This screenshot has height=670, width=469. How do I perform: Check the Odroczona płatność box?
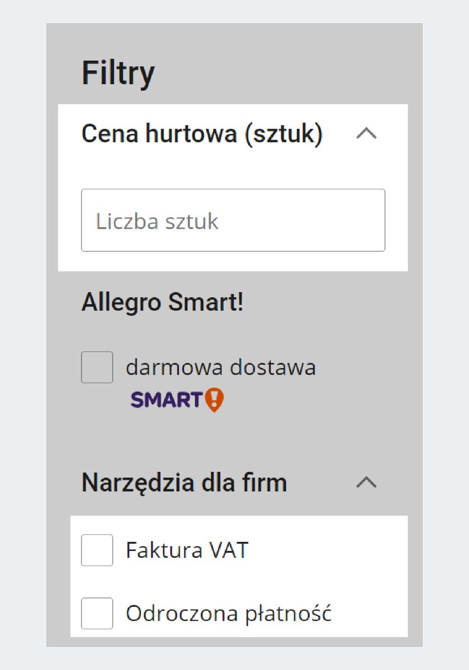pyautogui.click(x=97, y=613)
